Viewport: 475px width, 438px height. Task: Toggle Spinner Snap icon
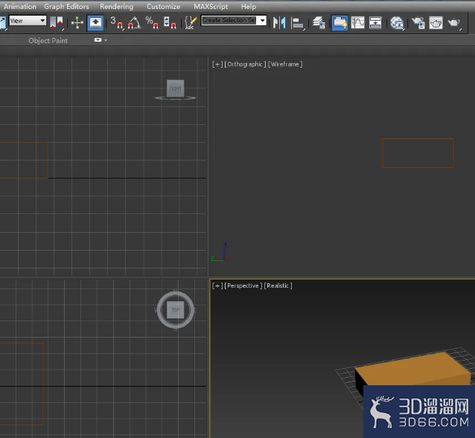170,23
